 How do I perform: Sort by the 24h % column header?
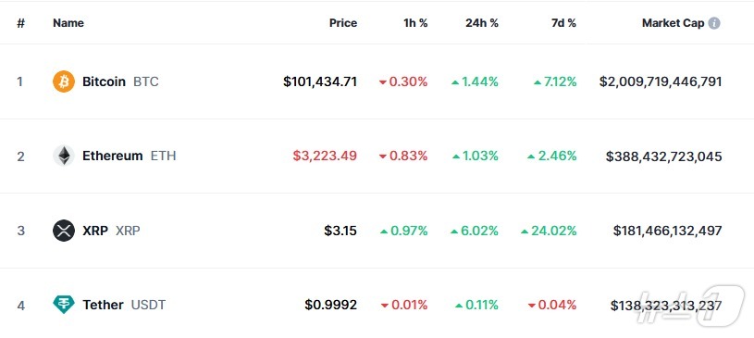(482, 23)
